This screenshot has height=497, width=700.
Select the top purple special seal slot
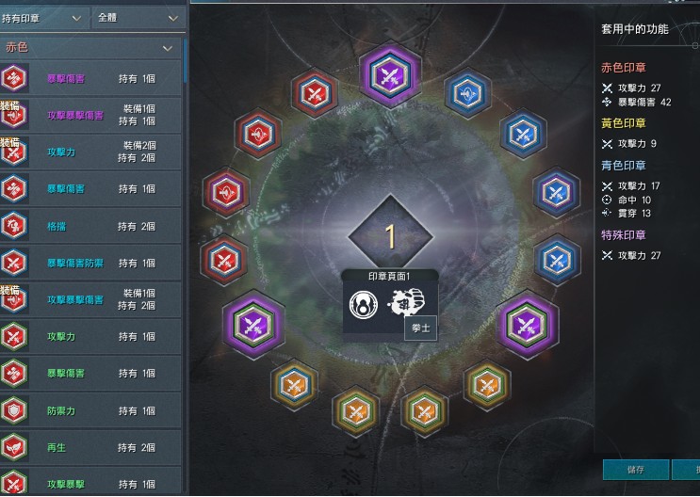[390, 74]
